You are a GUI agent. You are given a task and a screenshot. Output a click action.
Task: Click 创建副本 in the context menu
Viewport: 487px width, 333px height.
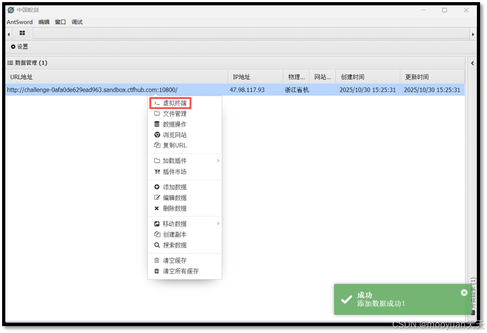[x=175, y=234]
